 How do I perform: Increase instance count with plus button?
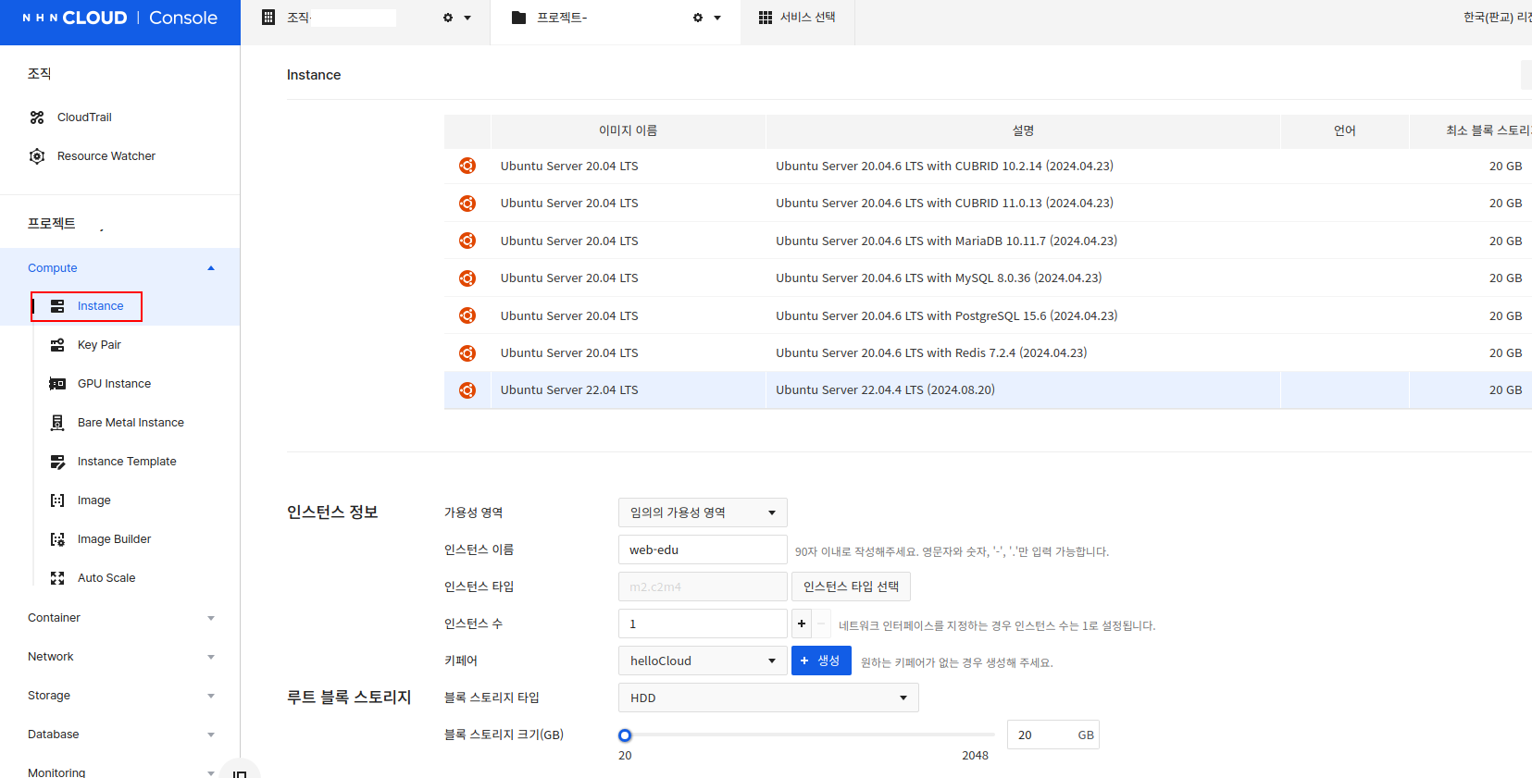click(802, 624)
